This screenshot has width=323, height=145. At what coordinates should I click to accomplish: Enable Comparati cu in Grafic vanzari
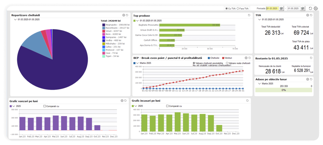44,106
